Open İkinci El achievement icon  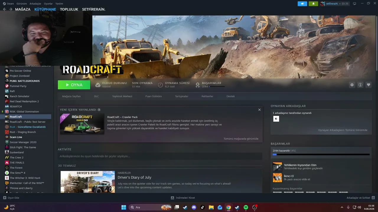pyautogui.click(x=277, y=178)
